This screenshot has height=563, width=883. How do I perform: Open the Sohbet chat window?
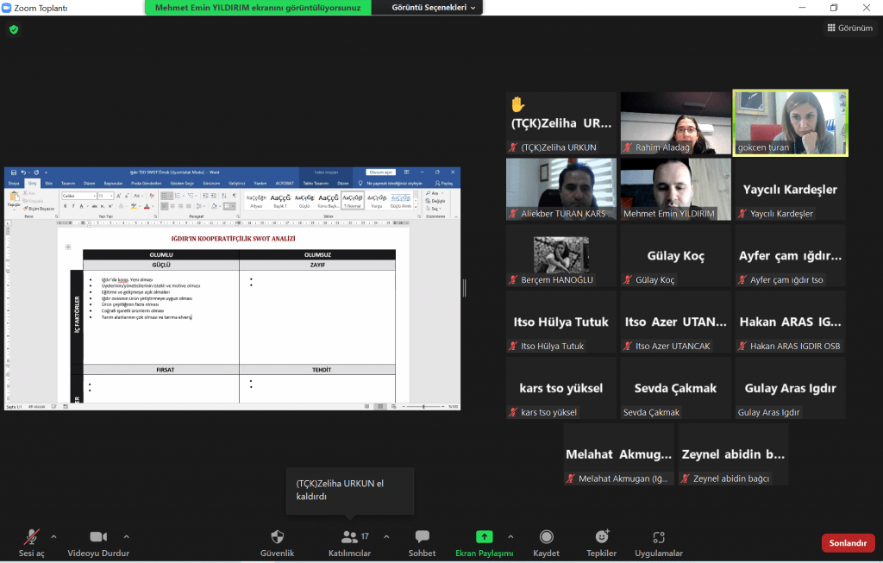(x=422, y=537)
